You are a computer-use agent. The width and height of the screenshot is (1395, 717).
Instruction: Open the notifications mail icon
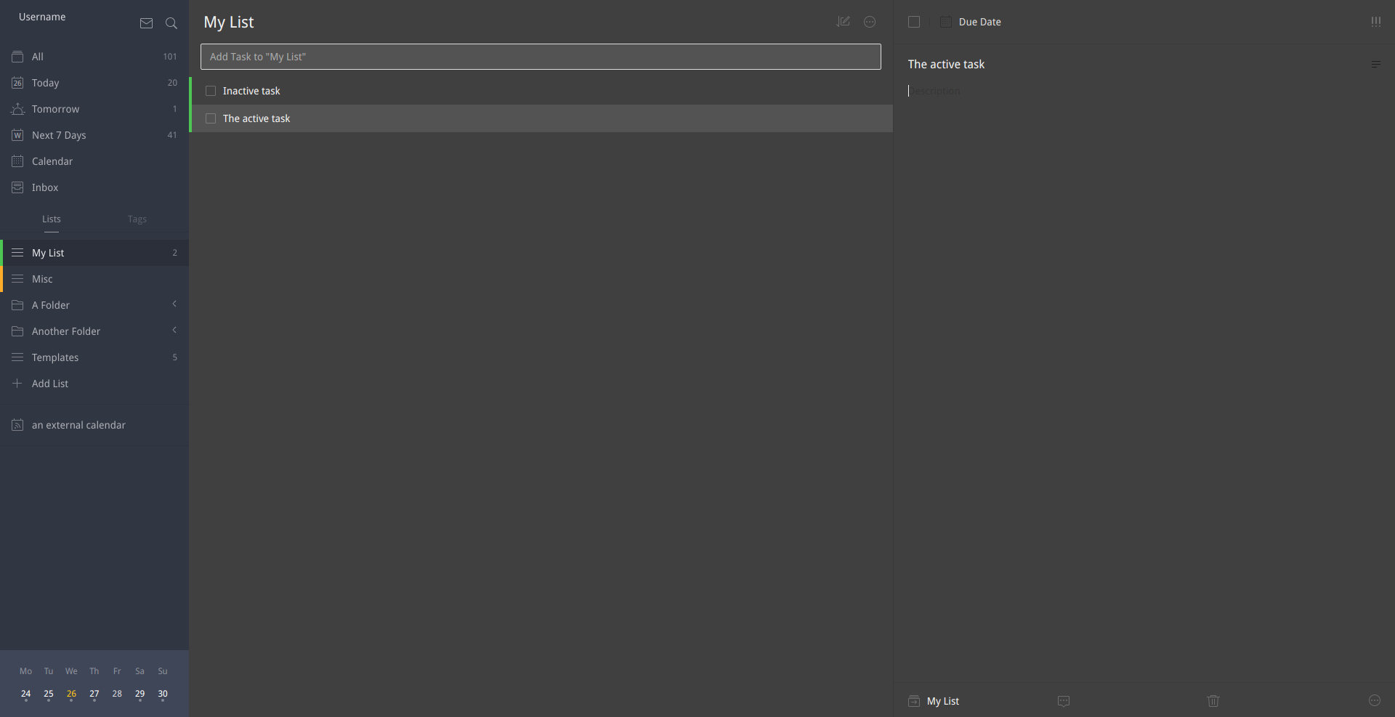[146, 23]
